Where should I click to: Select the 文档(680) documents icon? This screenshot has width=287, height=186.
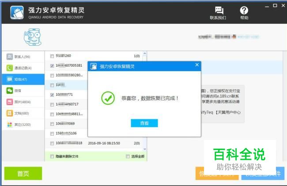(x=10, y=113)
